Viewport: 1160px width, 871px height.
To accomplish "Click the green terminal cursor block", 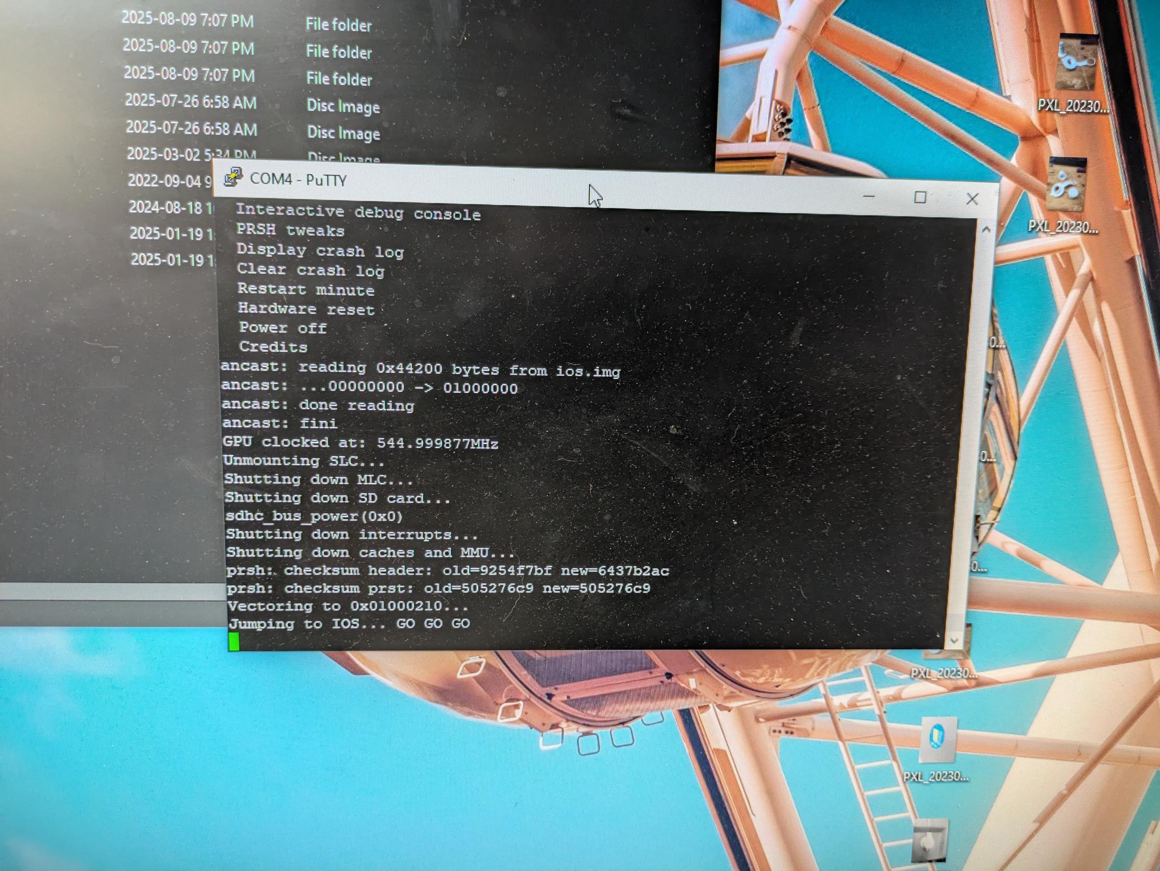I will pos(234,641).
